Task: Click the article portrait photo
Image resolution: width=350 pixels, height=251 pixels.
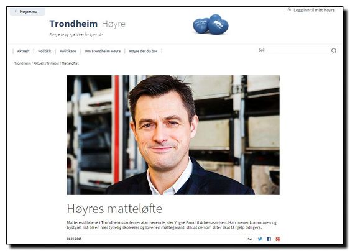Action: click(x=173, y=135)
